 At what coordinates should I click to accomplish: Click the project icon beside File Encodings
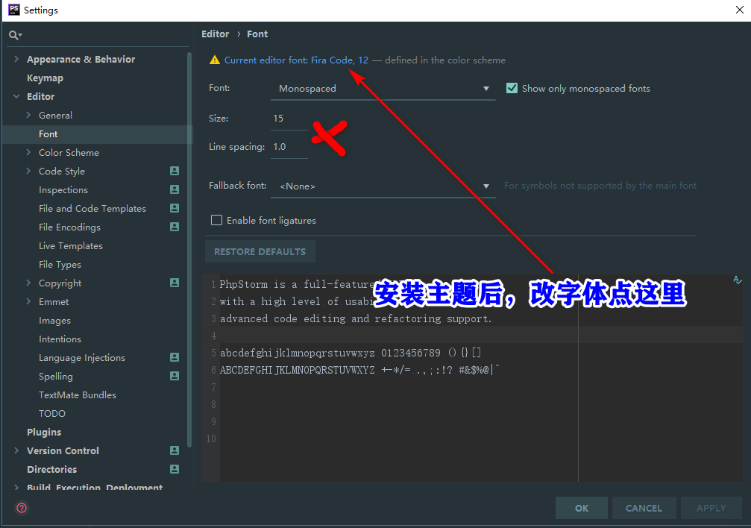pyautogui.click(x=175, y=227)
